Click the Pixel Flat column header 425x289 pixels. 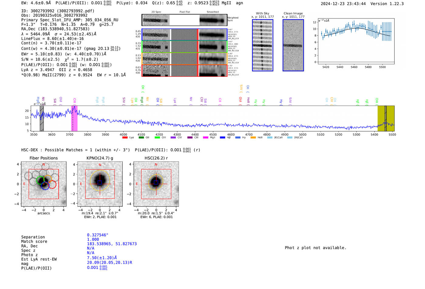(185, 12)
